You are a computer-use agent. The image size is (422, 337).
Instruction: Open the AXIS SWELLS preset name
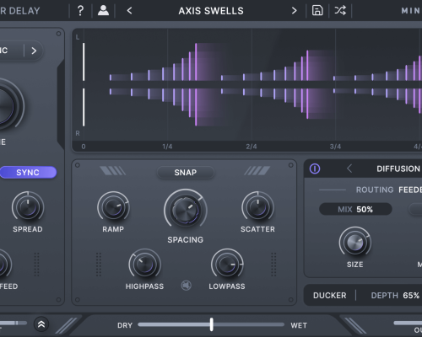click(211, 11)
